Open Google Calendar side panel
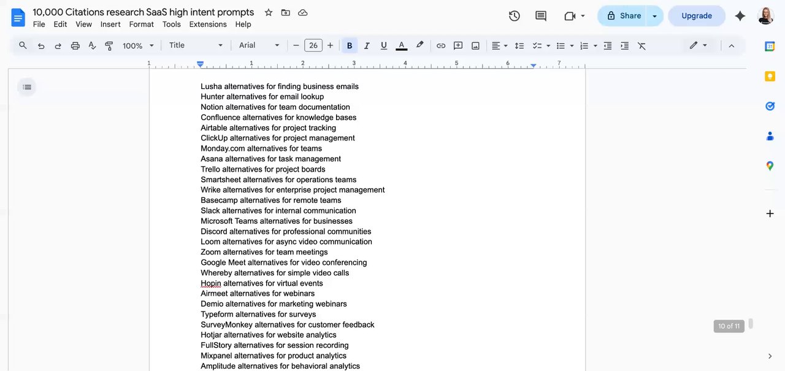 (x=770, y=47)
